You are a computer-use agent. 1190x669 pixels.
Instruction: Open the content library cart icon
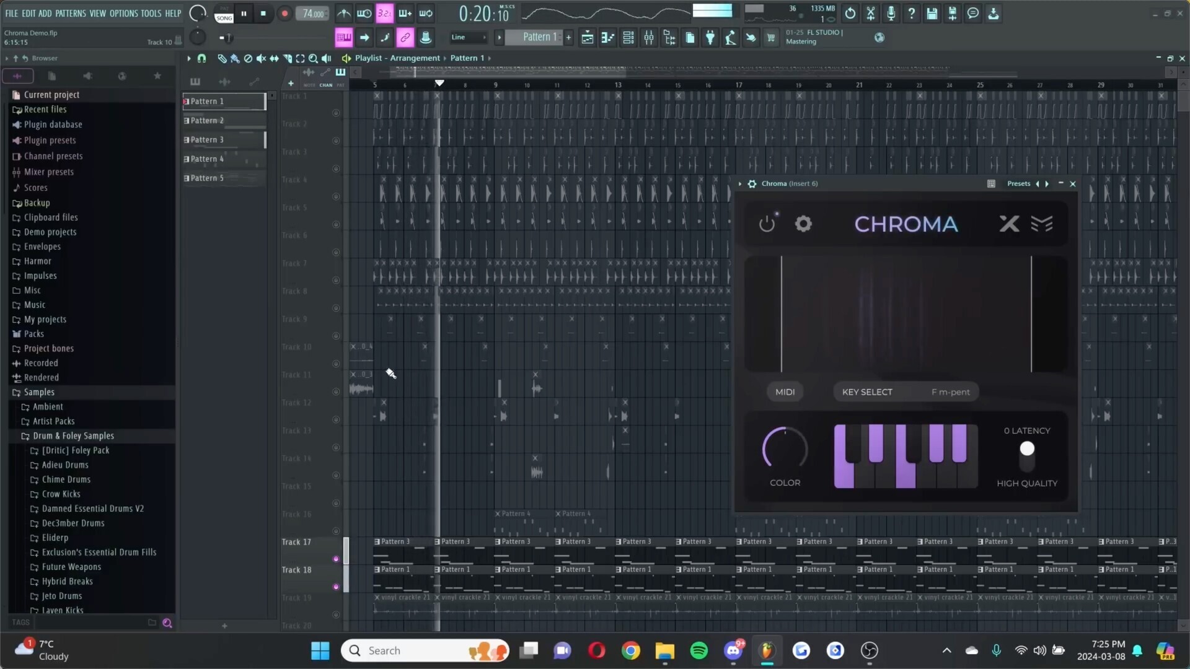771,38
